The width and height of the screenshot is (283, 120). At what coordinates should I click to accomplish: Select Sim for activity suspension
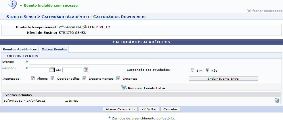(x=192, y=70)
